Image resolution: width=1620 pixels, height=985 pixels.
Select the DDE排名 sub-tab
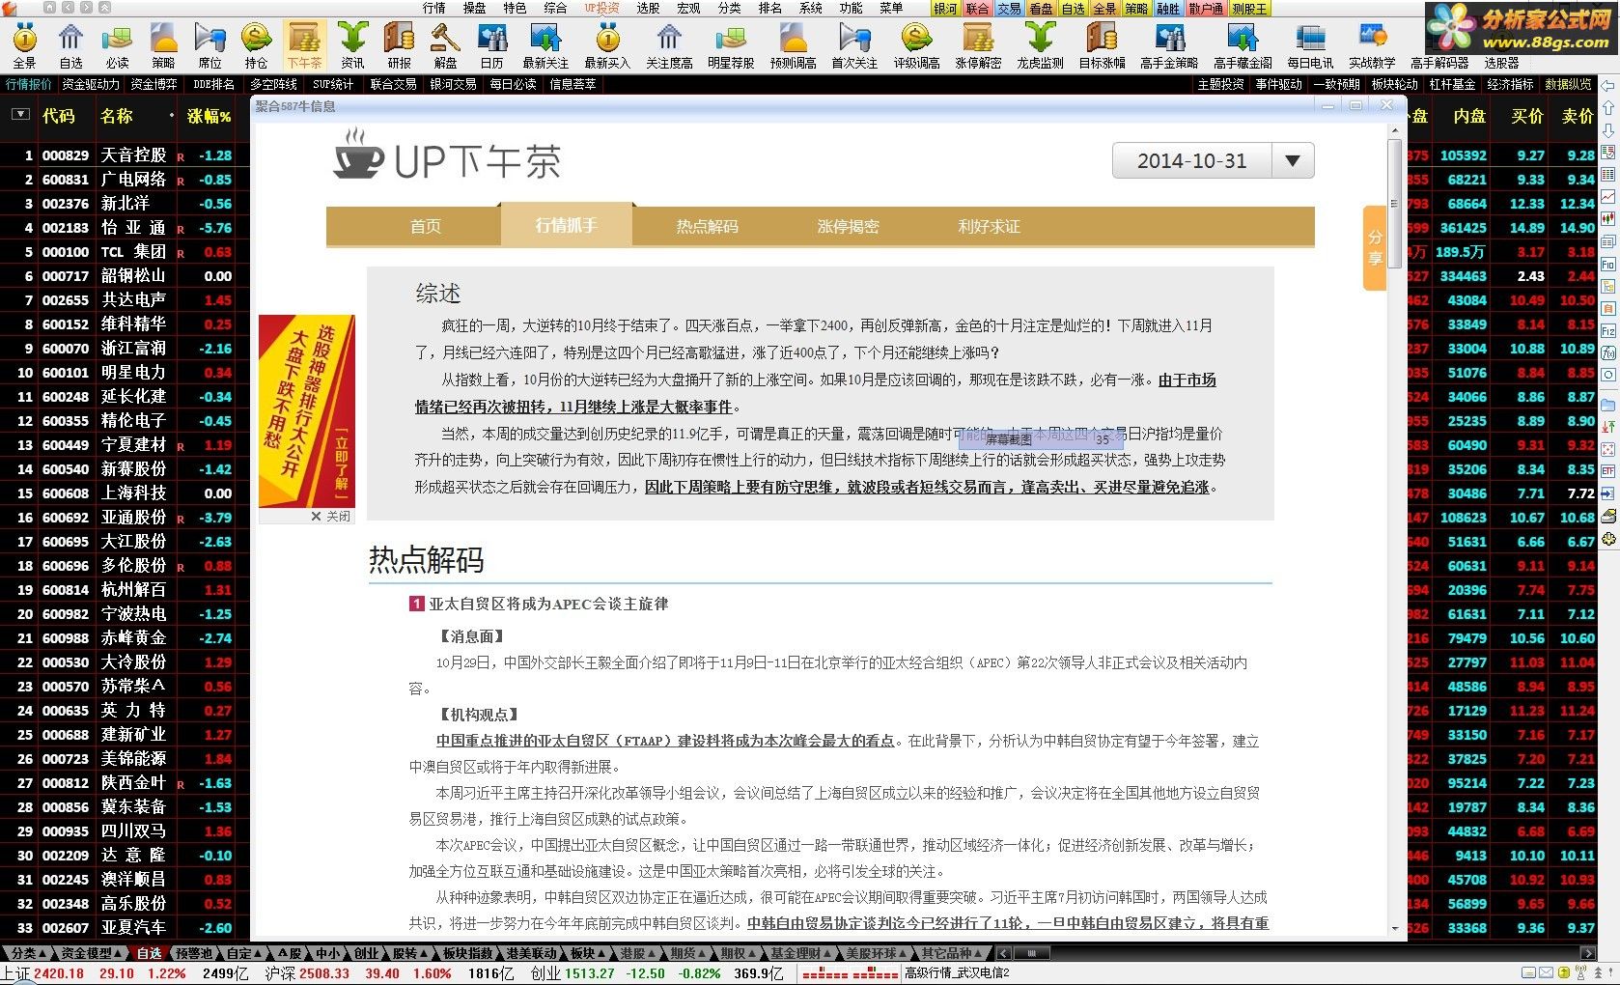click(x=213, y=84)
